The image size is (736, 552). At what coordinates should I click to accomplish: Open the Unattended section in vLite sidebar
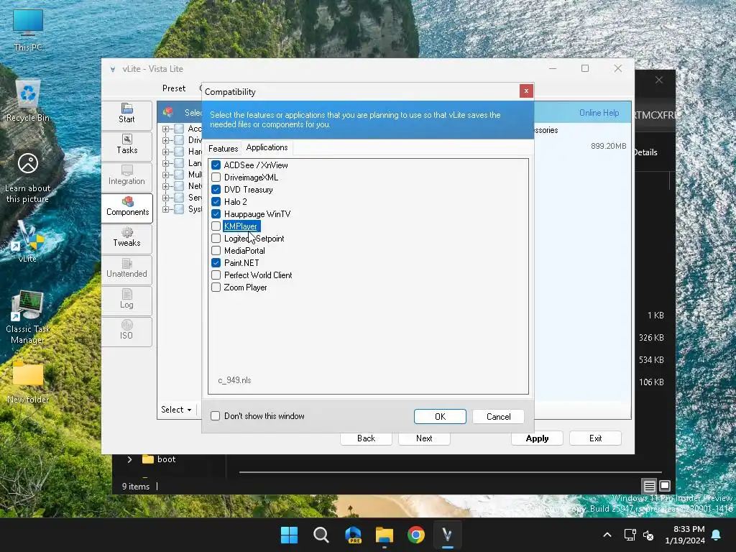click(x=126, y=269)
